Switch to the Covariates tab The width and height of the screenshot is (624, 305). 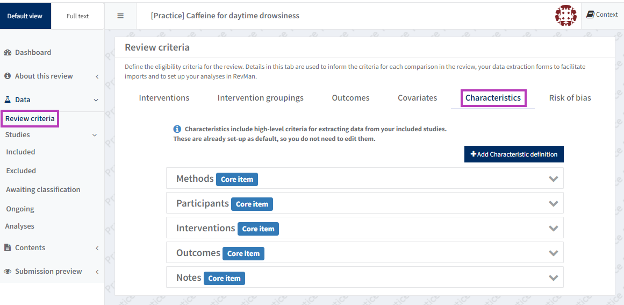pos(417,98)
